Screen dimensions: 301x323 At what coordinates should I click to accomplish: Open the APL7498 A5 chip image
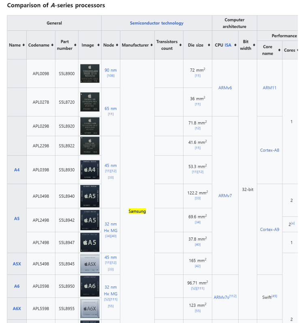[x=90, y=242]
